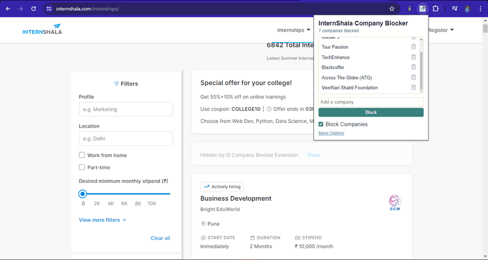Bookmark this page with the star icon
488x260 pixels.
392,9
